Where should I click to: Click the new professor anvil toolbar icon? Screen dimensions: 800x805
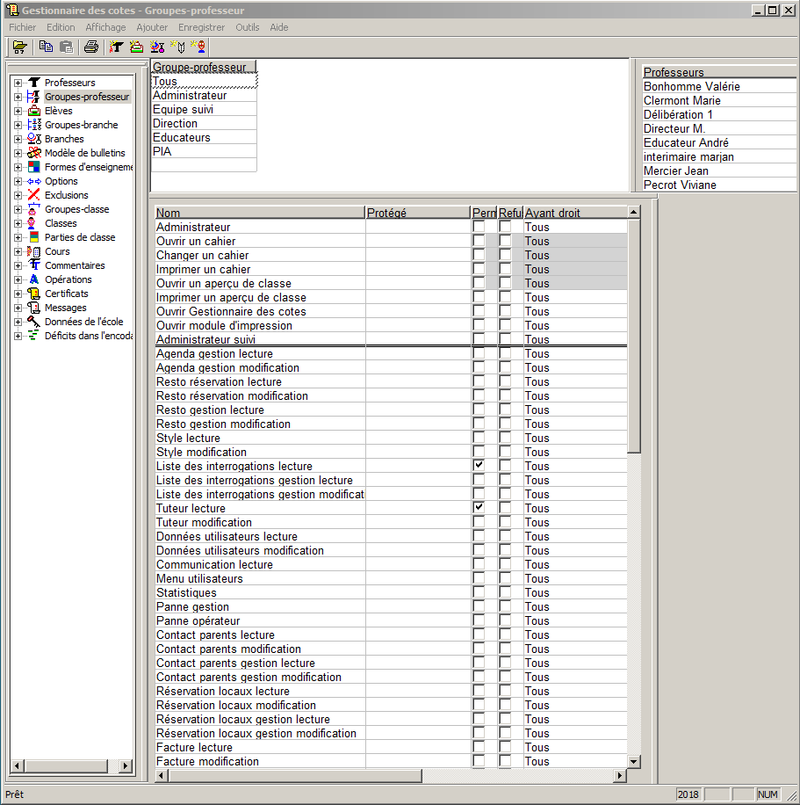tap(116, 47)
